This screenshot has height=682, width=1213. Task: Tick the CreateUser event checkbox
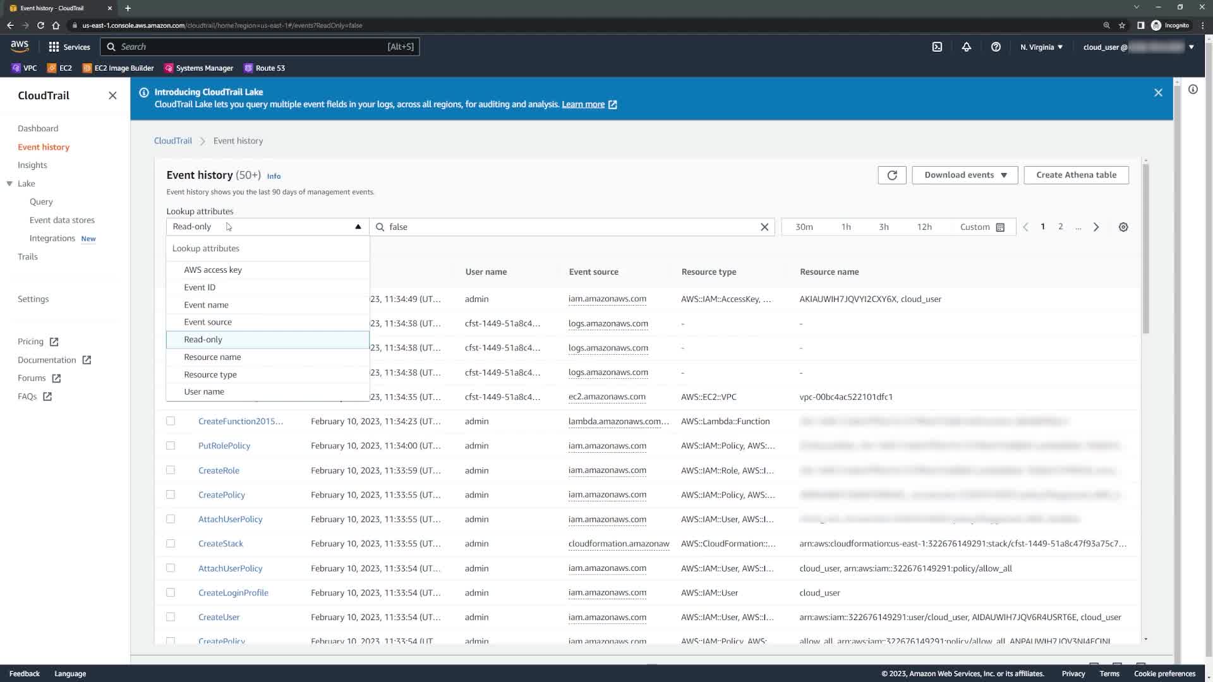click(x=171, y=617)
